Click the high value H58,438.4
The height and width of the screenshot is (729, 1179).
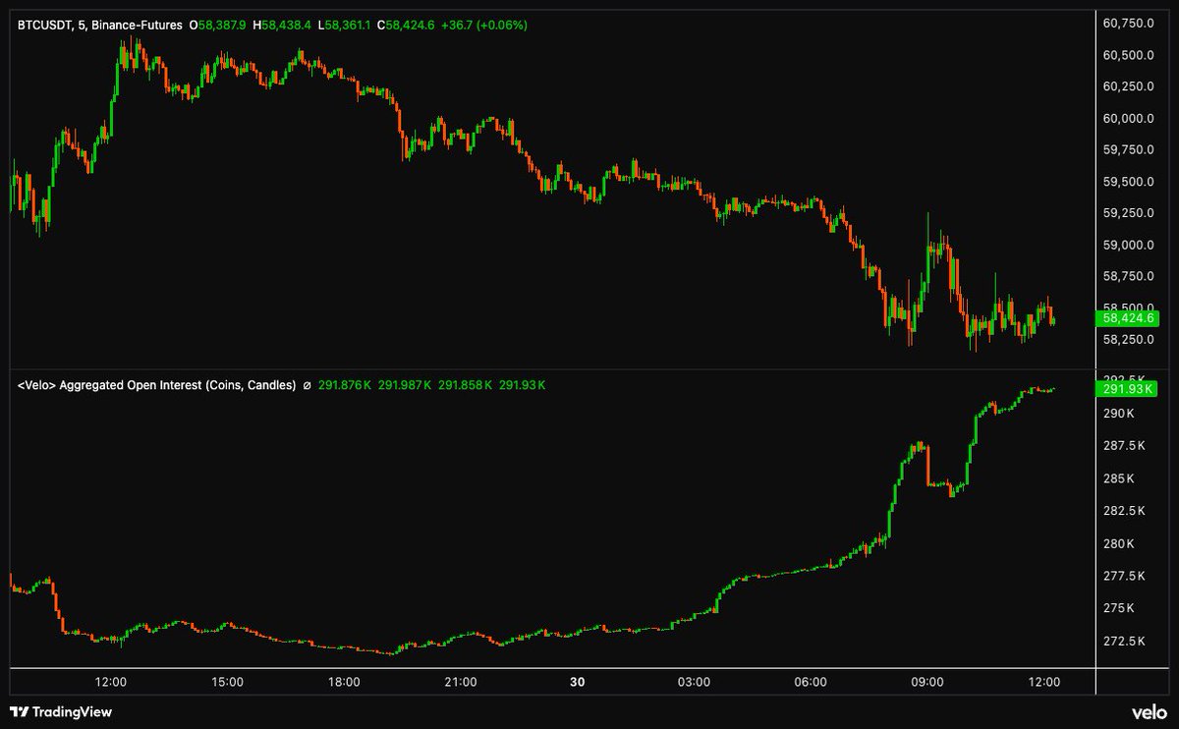(x=282, y=25)
